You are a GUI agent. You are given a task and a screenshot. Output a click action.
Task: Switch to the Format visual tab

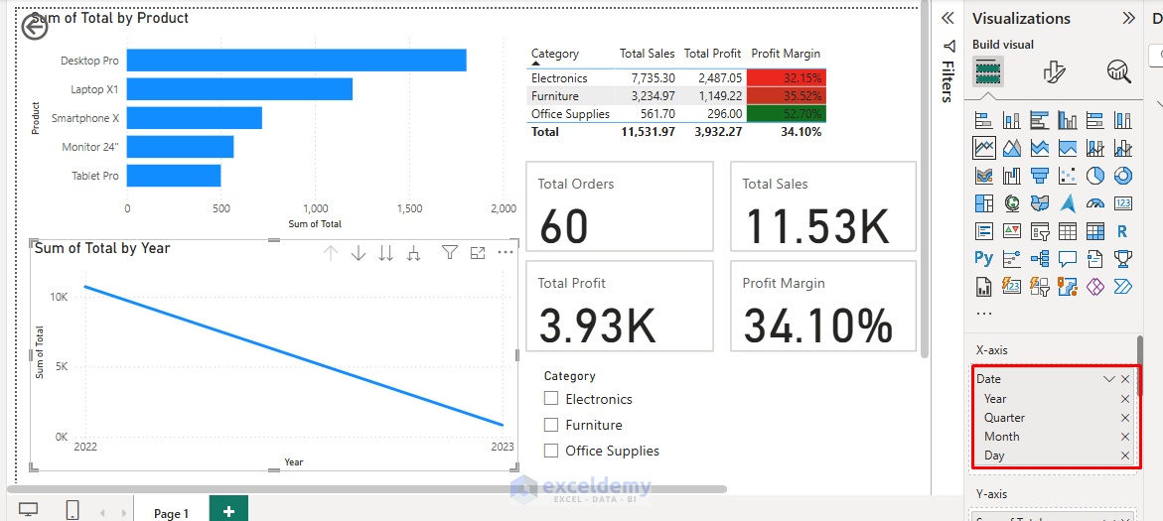pyautogui.click(x=1053, y=71)
